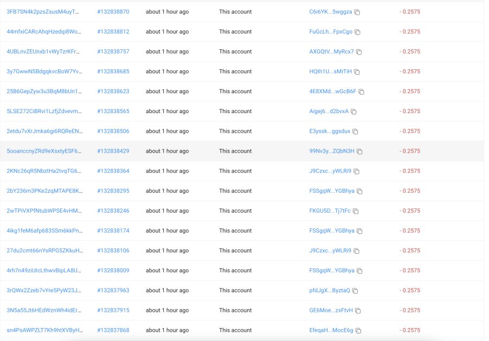Open transaction 3y7GwwNSBdgqkvcBoW7Yv...
This screenshot has width=489, height=341.
coord(44,71)
